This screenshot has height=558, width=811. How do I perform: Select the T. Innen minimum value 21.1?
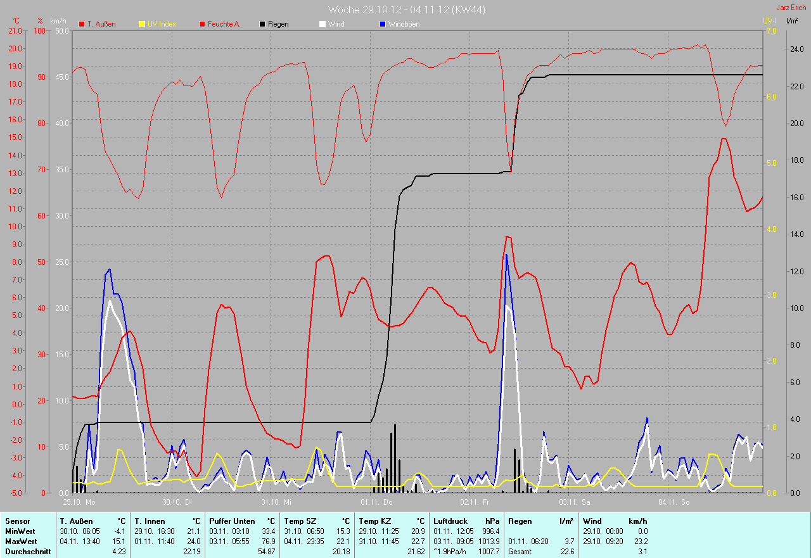[193, 531]
